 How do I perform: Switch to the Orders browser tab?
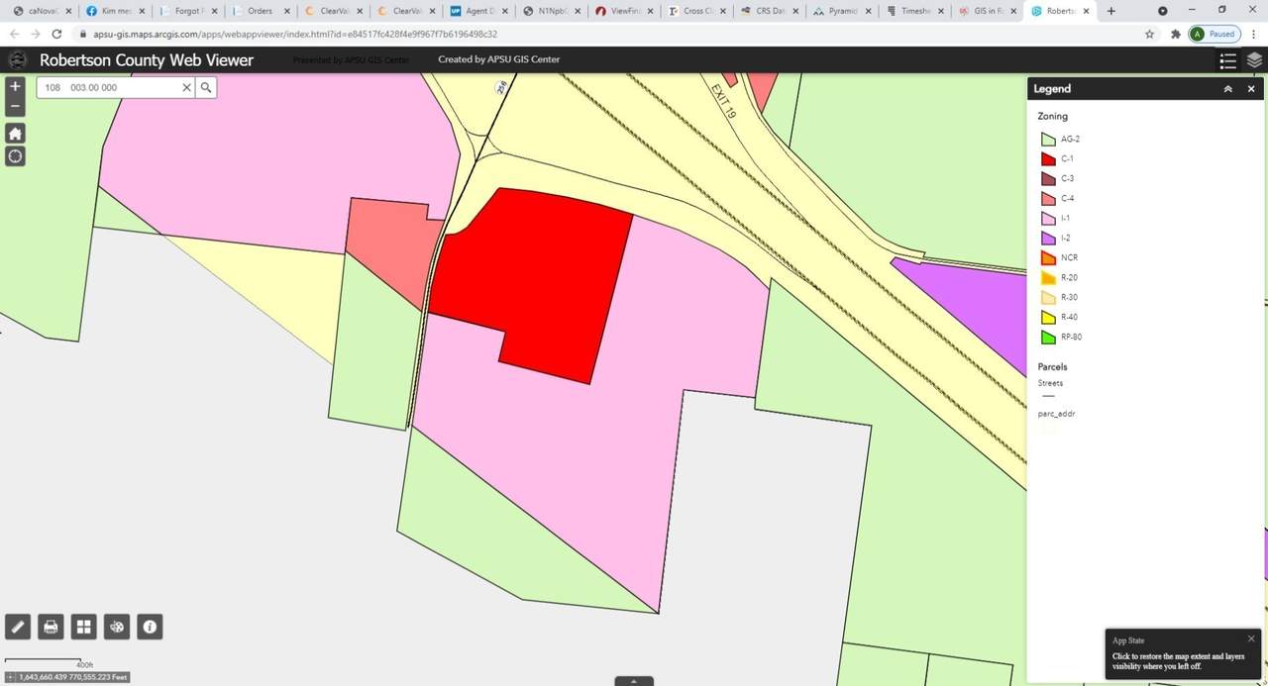pos(259,11)
